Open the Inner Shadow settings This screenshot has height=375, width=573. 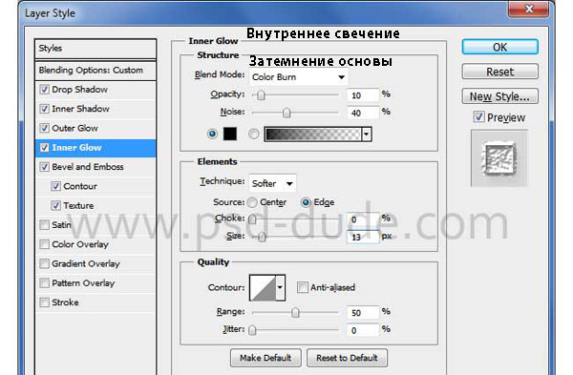pyautogui.click(x=81, y=109)
